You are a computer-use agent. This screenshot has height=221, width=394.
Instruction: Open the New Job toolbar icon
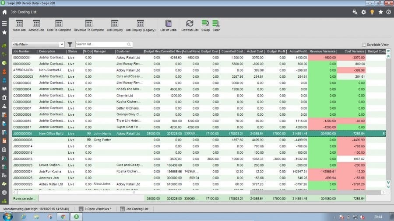click(19, 26)
